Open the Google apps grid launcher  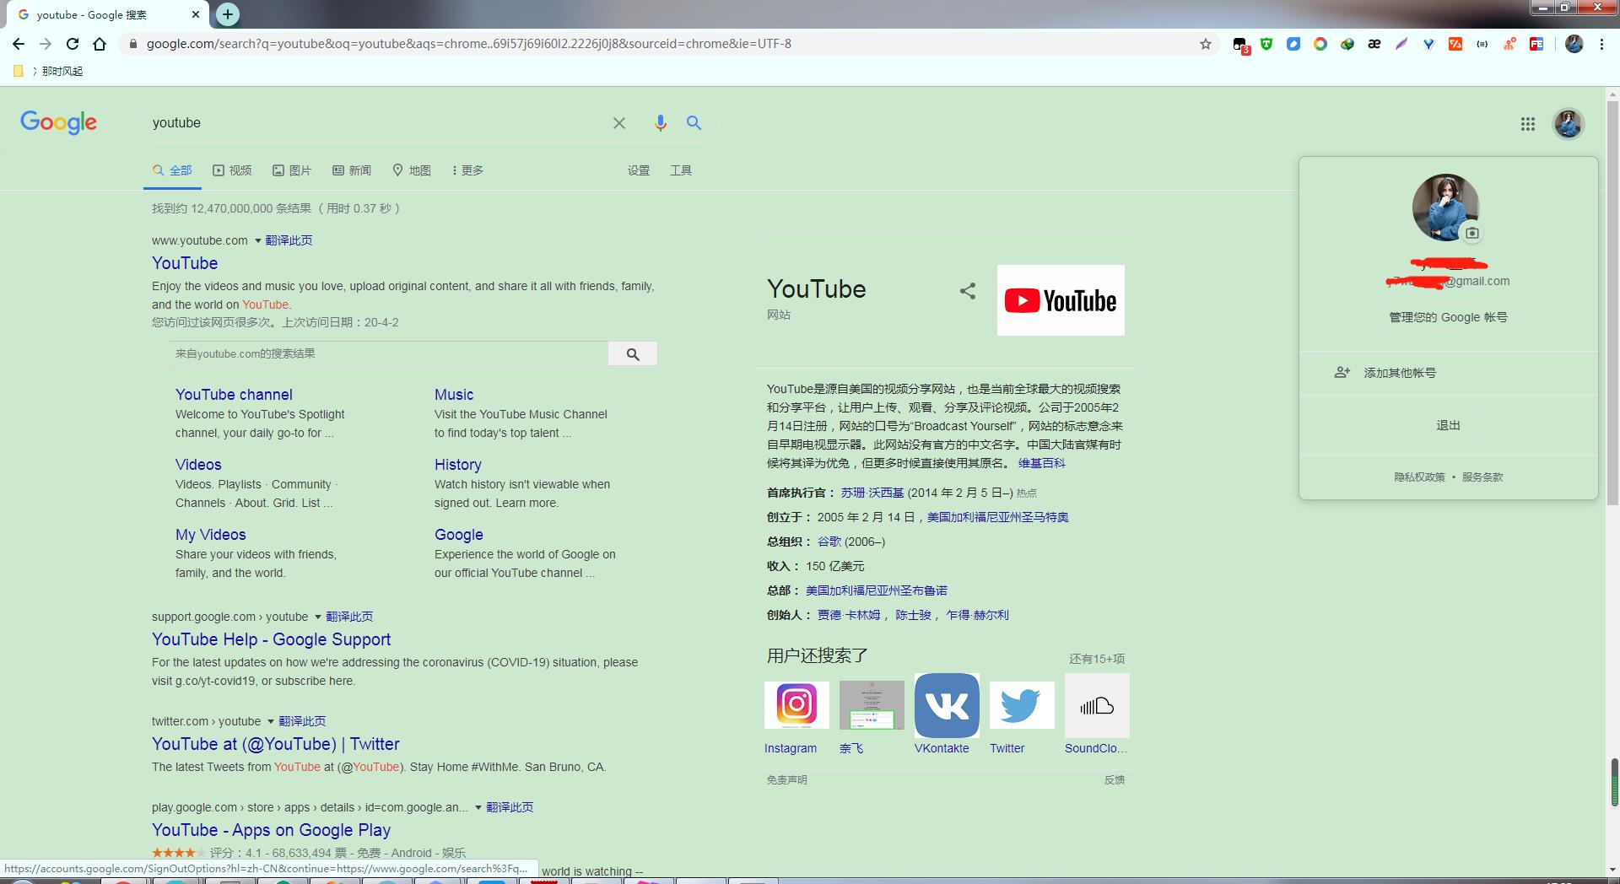1527,123
